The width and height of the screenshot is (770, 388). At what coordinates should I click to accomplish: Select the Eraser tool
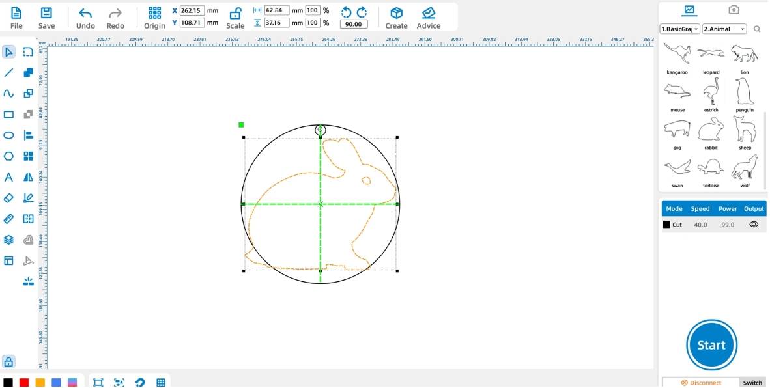[x=9, y=198]
